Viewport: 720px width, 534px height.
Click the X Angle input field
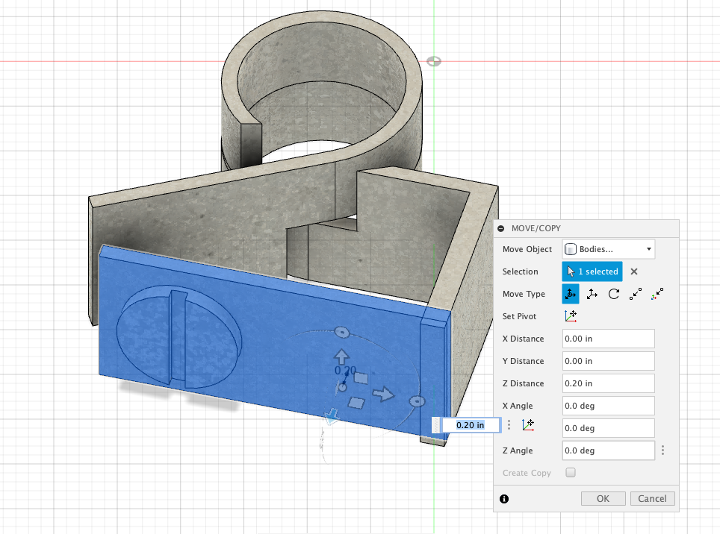tap(609, 406)
